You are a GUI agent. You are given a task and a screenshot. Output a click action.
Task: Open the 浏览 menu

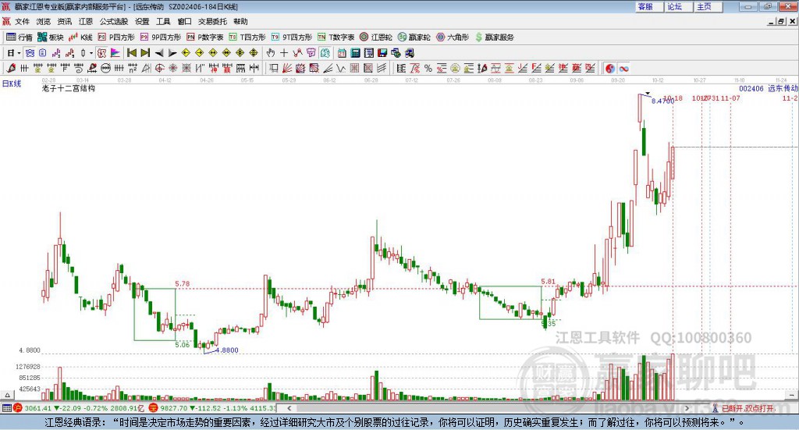tap(44, 21)
